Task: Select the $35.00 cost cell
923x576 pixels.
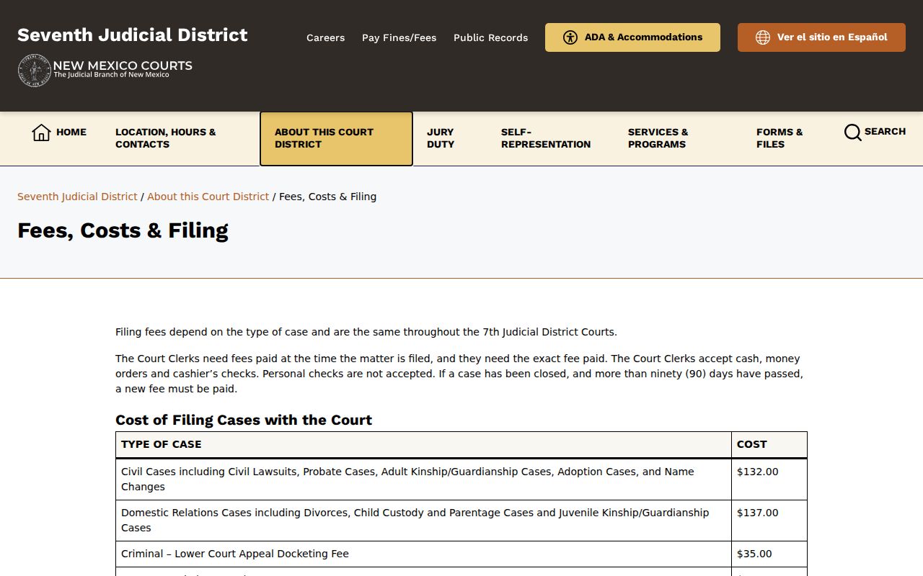Action: point(769,554)
